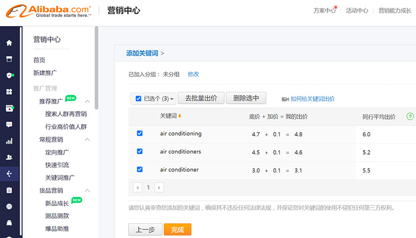Viewport: 416px width, 238px height.
Task: Click the 关键词 column header
Action: (168, 116)
